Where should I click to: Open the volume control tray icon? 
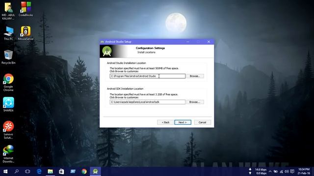[x=287, y=172]
